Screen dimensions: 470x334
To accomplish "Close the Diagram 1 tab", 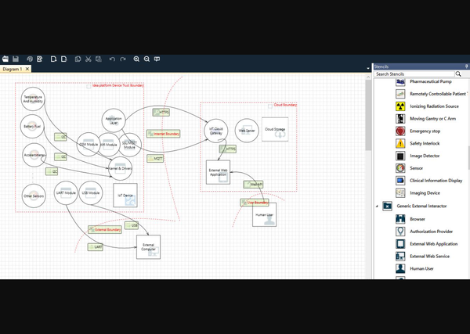I will 27,69.
